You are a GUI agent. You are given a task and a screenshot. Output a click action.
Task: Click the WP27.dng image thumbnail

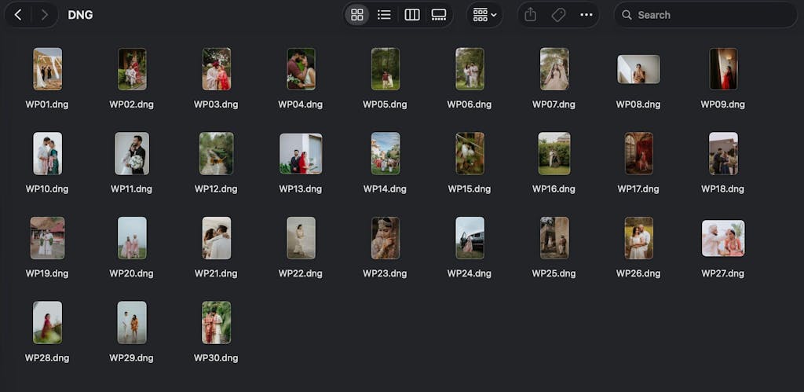722,238
